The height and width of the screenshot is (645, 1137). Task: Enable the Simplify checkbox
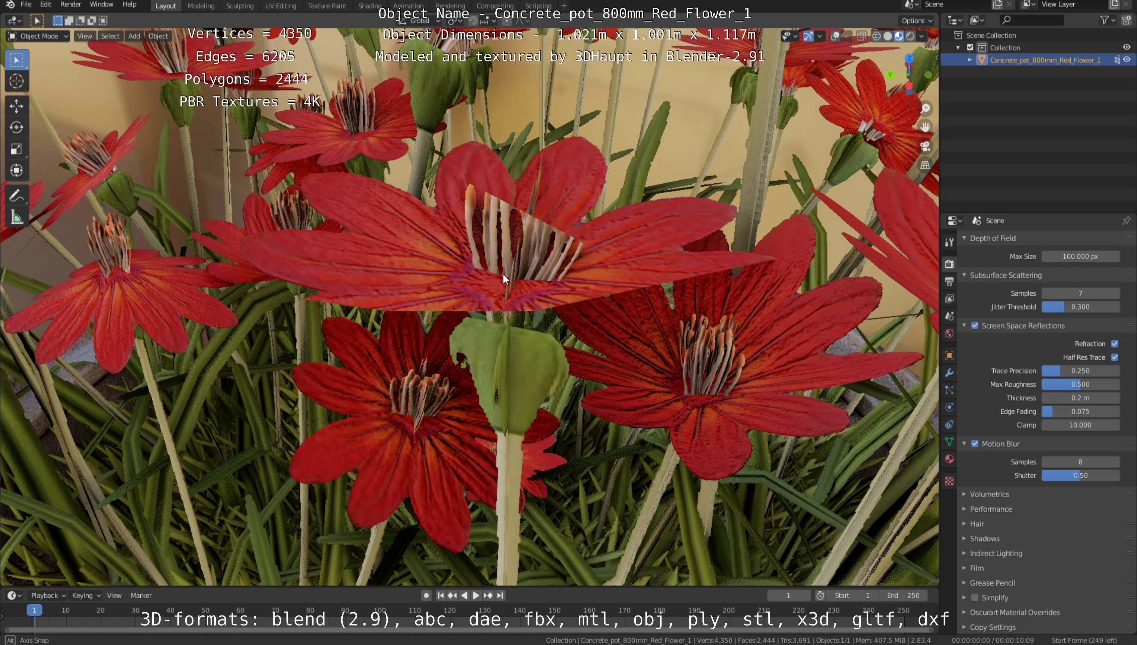click(x=975, y=598)
